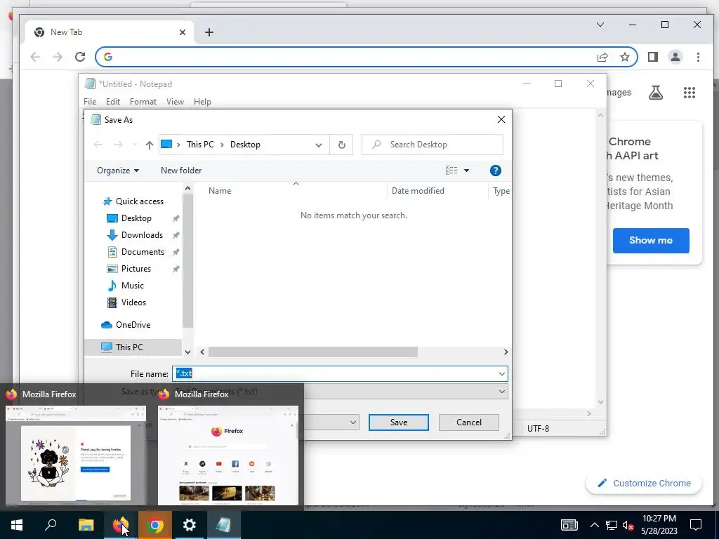Open the second Firefox preview with logo
Screen dimensions: 719x539
tap(228, 455)
